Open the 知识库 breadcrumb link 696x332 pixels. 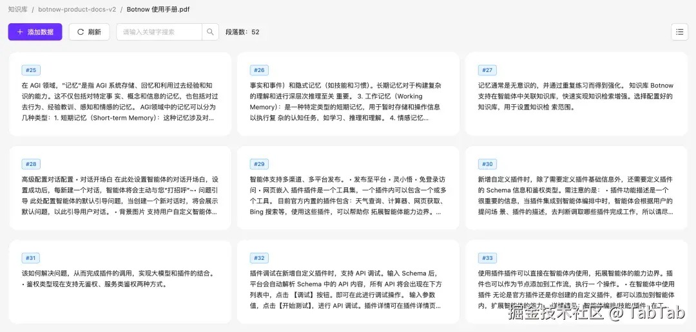coord(18,9)
